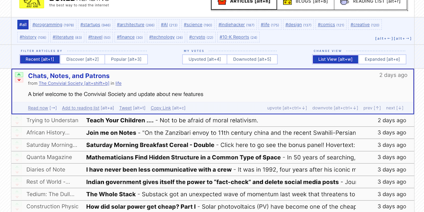Upvote the Quanta Magazine article

pyautogui.click(x=17, y=155)
